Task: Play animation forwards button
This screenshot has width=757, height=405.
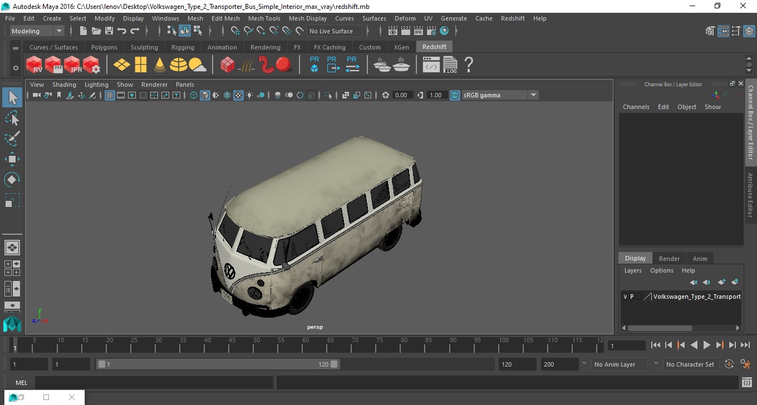Action: pyautogui.click(x=706, y=345)
